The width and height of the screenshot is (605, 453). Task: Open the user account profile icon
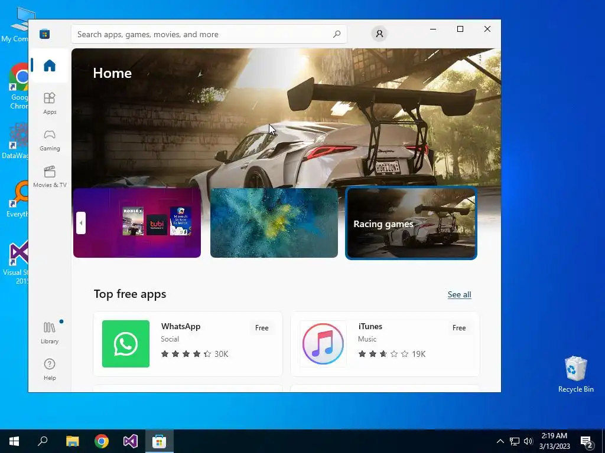[379, 34]
